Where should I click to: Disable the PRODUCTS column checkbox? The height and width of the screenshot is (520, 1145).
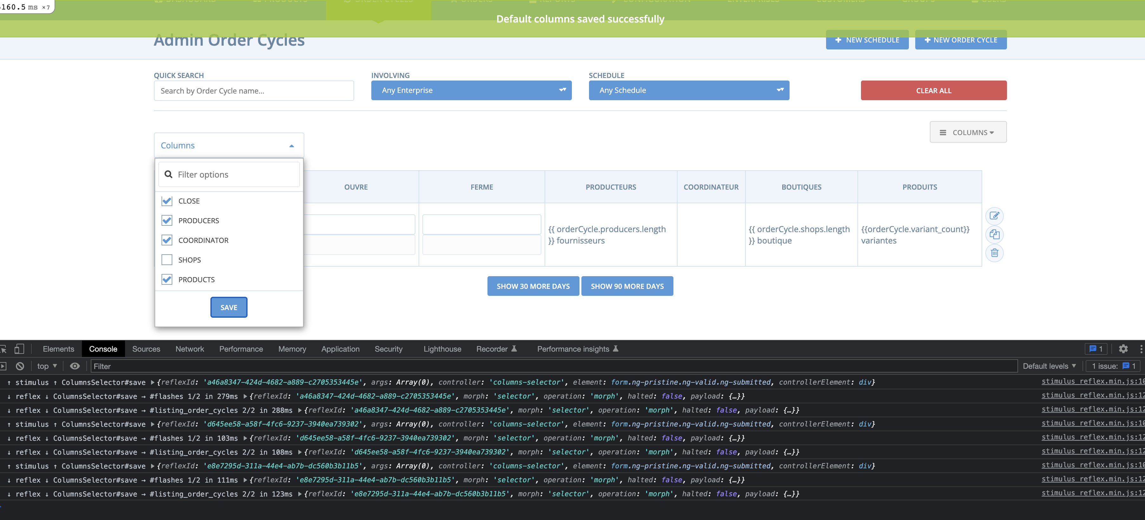coord(167,279)
